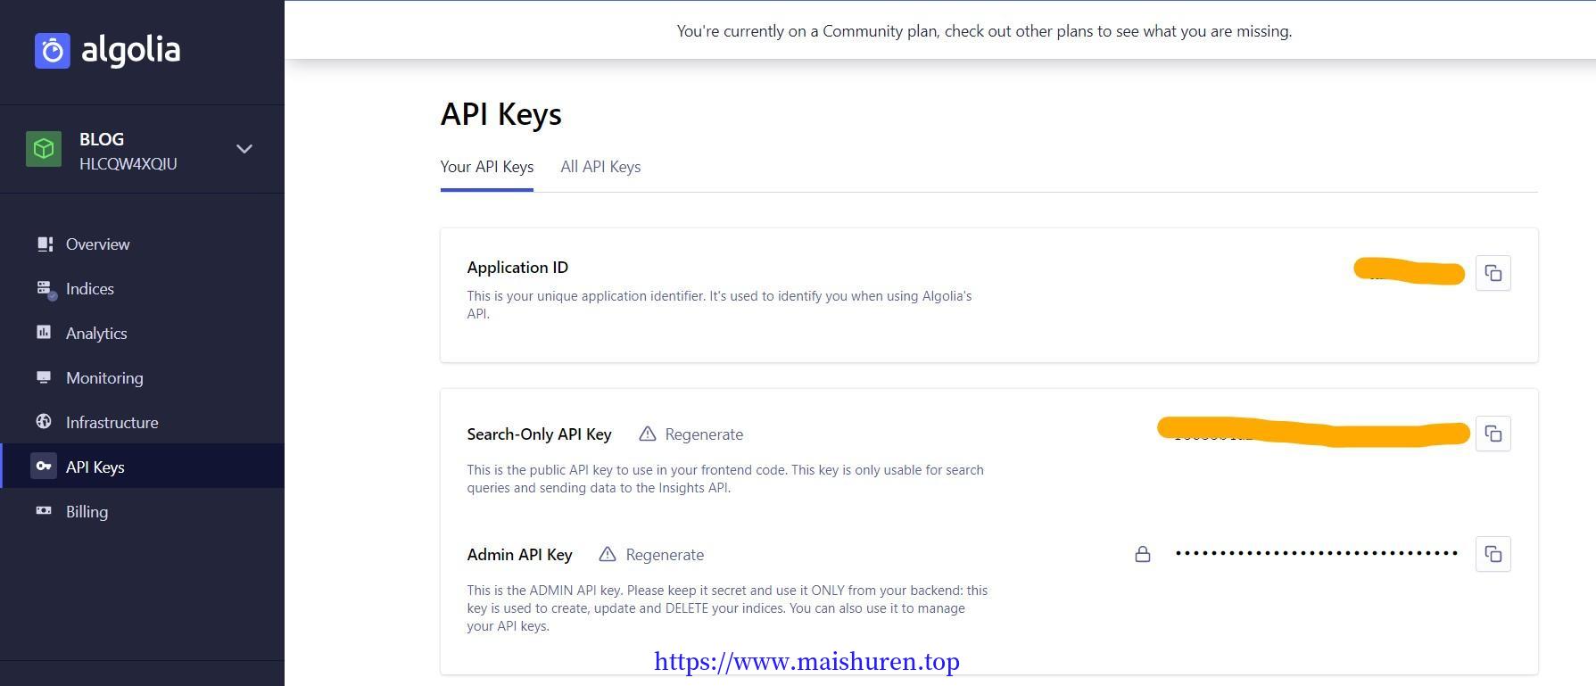Copy the Admin API Key
This screenshot has width=1596, height=686.
tap(1493, 555)
